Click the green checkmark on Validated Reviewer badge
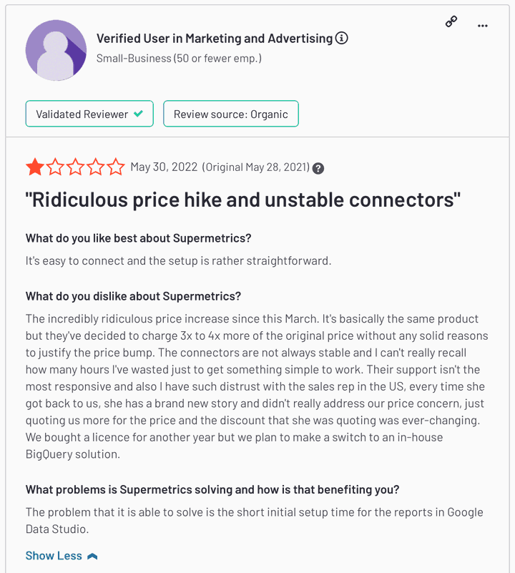 click(139, 113)
